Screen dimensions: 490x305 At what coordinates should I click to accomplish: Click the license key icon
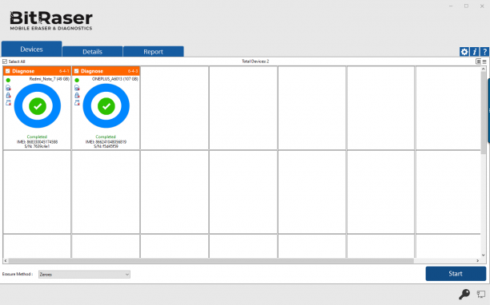[x=464, y=294]
